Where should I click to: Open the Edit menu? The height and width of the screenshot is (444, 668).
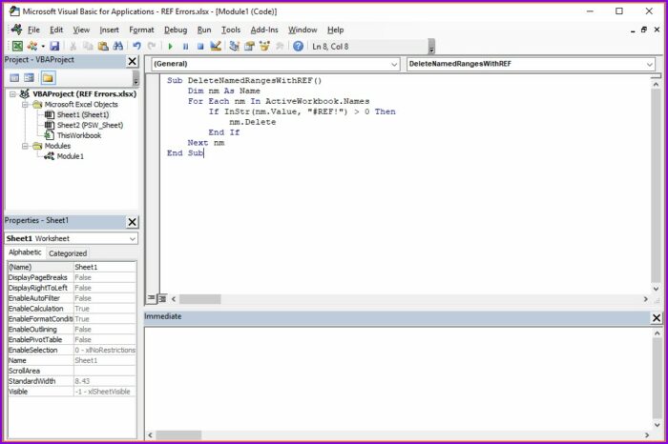click(x=56, y=30)
